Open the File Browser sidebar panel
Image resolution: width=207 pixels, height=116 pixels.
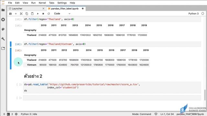tap(3, 10)
